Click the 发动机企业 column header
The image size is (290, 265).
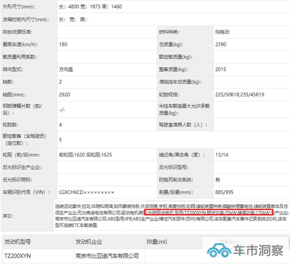(x=89, y=242)
